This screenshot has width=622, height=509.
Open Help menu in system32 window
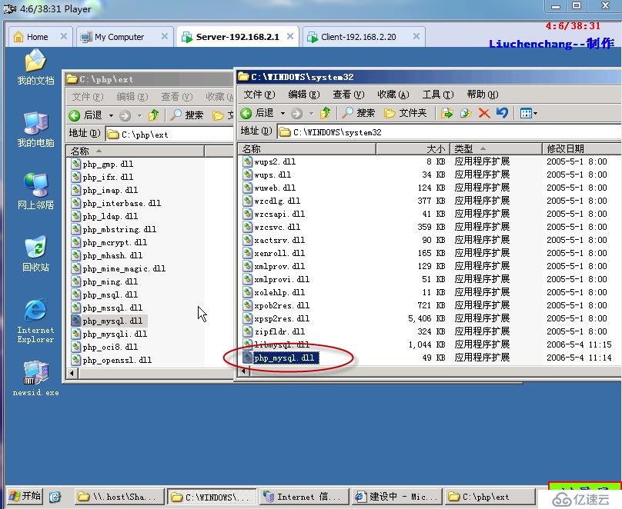(483, 95)
